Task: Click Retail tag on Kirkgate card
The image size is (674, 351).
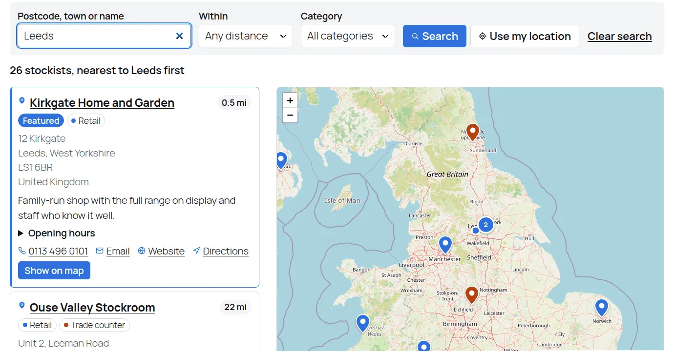Action: [86, 121]
